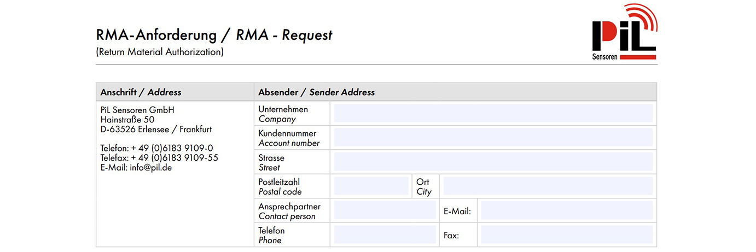Click the Ansprechpartner / Contact person field

[x=385, y=211]
